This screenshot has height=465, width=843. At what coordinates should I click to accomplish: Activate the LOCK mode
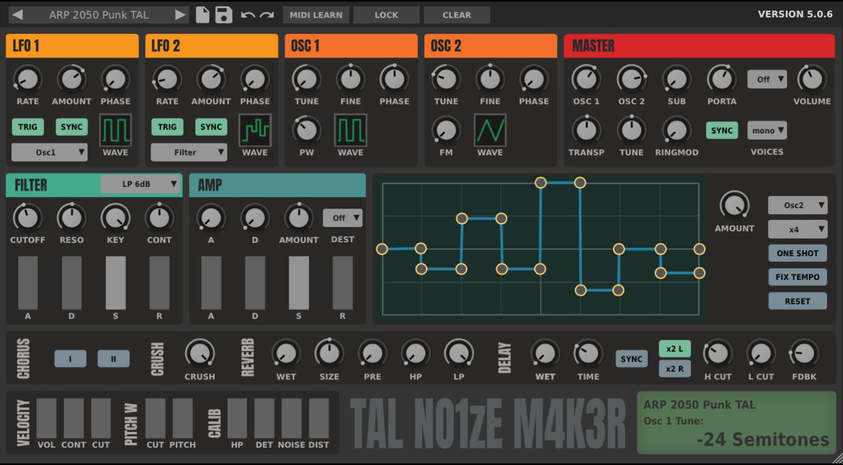386,15
